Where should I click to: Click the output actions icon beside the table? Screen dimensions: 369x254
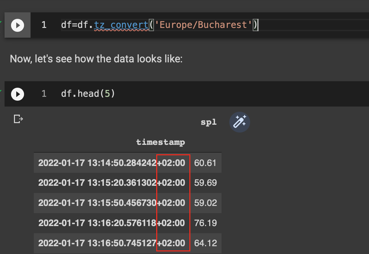(18, 119)
